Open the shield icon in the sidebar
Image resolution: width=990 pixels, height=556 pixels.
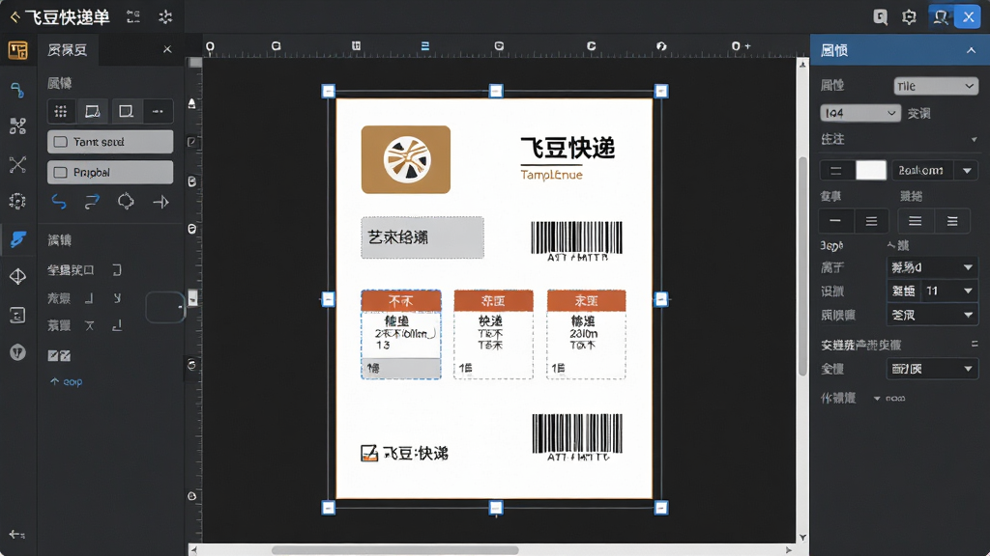[x=17, y=352]
